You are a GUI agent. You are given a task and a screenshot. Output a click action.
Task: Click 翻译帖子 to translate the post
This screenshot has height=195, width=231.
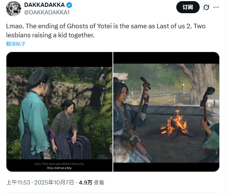click(x=16, y=44)
